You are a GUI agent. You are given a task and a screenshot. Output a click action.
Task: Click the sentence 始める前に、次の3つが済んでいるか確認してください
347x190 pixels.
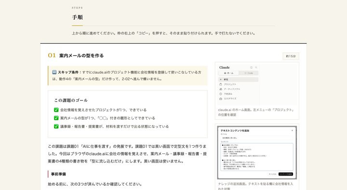95,184
